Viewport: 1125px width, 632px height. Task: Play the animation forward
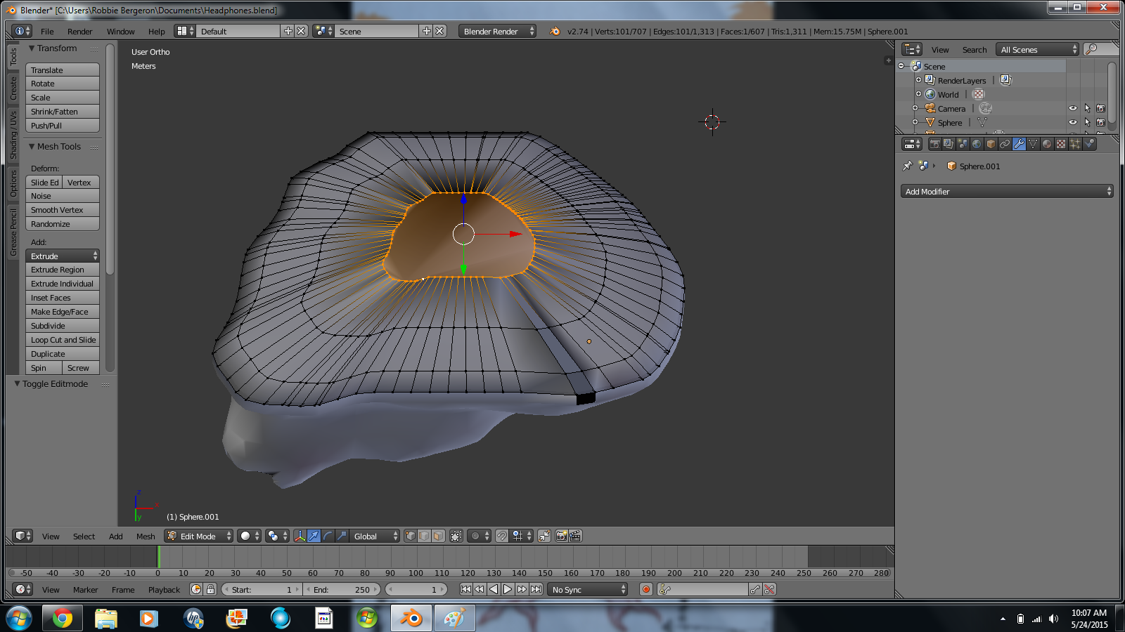508,589
